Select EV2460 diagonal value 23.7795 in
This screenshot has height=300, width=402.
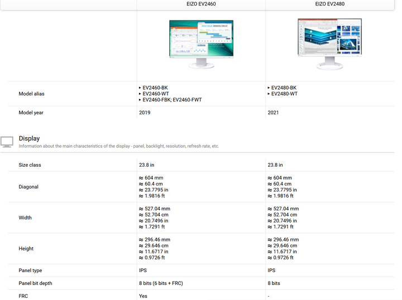click(154, 190)
